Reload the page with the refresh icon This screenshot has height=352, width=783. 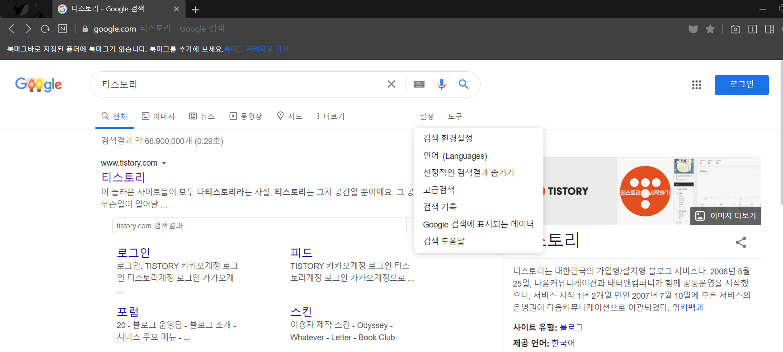45,29
